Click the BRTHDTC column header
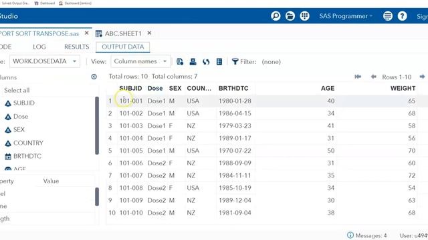The image size is (428, 240). [233, 88]
